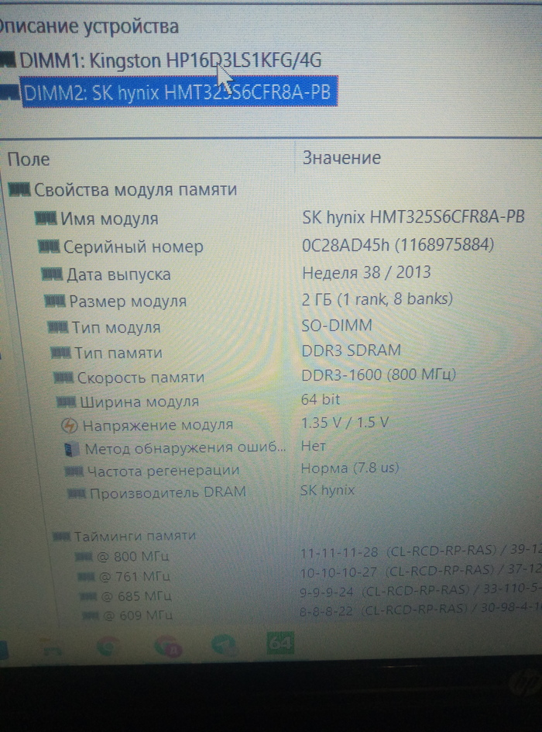Click icon next to 'Дата выпуска'

coord(52,274)
